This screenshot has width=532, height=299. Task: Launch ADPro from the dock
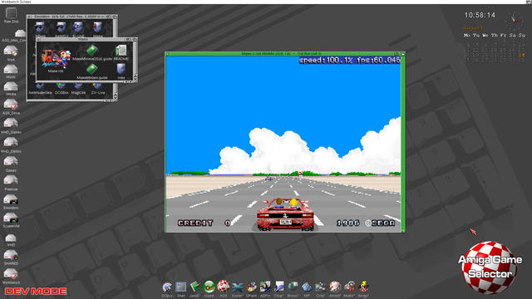(265, 287)
